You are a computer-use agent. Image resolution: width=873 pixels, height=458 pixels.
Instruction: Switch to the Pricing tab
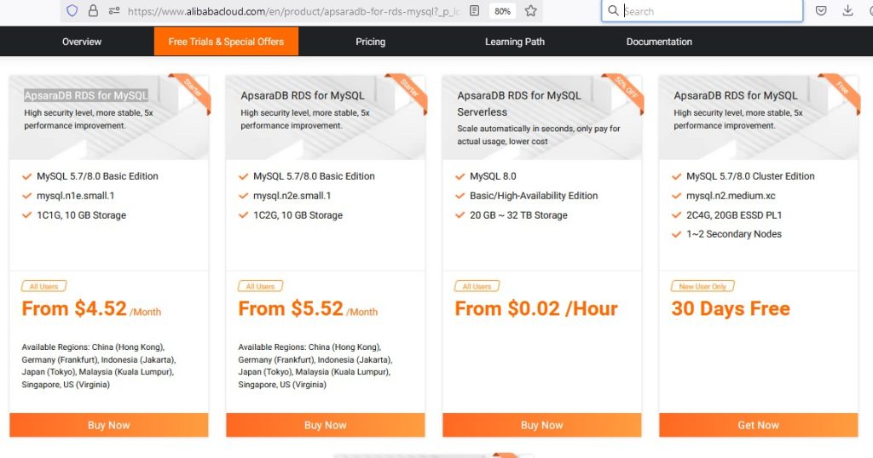370,42
